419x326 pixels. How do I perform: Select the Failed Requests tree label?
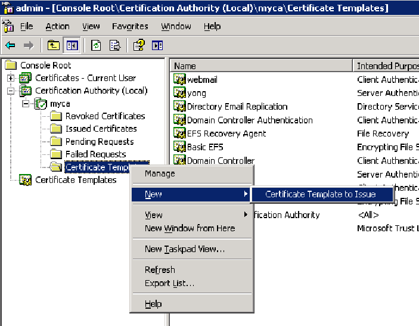(x=96, y=154)
